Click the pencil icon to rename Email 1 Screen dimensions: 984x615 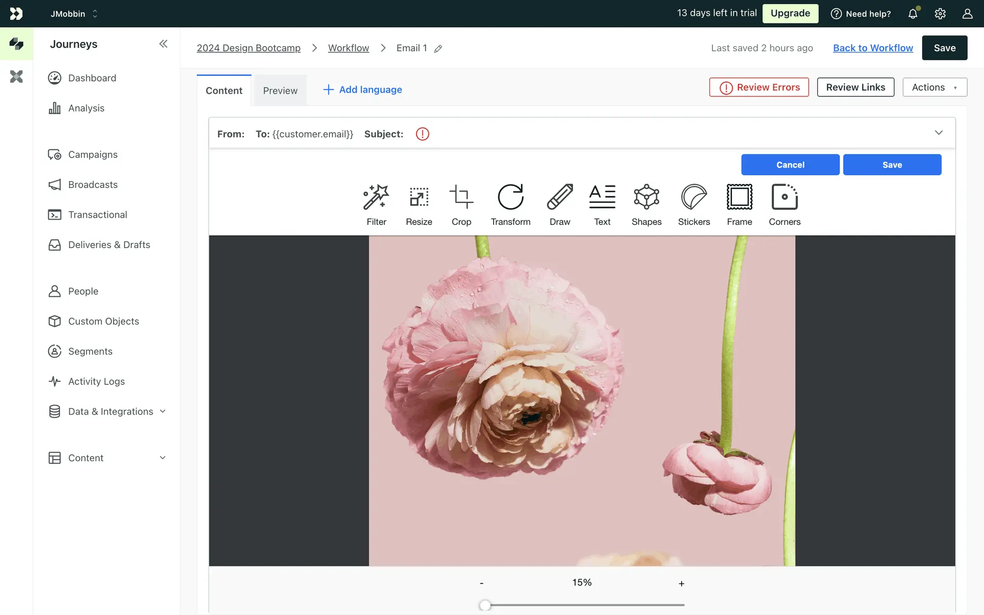pyautogui.click(x=438, y=49)
